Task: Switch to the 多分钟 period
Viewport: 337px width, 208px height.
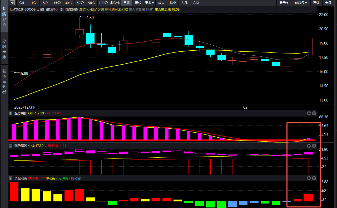Action: tap(115, 3)
